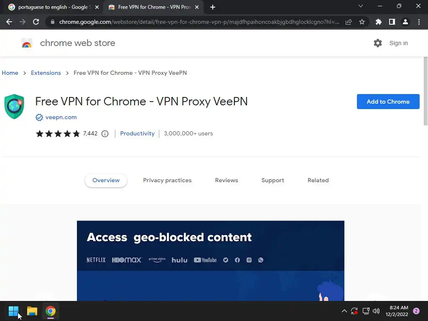Open the Windows Start menu

13,311
